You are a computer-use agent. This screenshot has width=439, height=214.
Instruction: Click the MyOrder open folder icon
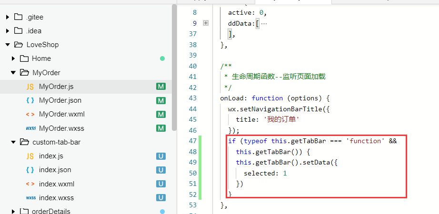click(24, 72)
